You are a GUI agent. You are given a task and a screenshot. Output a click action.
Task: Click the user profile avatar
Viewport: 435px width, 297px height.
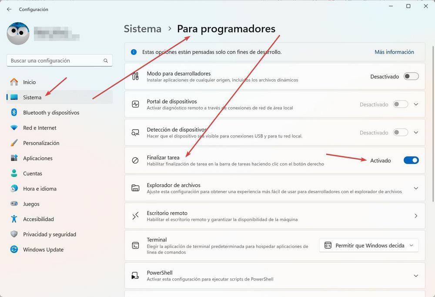[x=18, y=33]
